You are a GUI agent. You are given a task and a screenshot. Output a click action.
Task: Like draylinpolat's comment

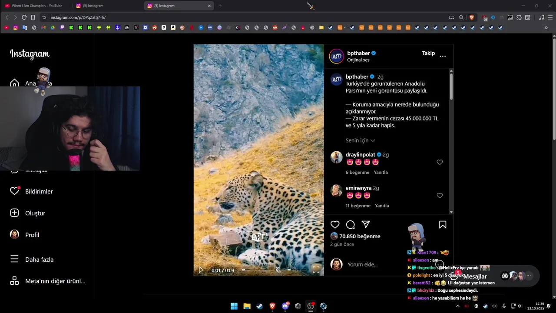coord(440,162)
